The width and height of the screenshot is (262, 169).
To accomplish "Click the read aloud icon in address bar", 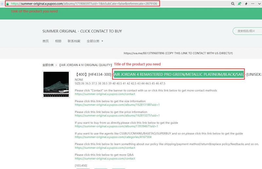I will tap(239, 4).
